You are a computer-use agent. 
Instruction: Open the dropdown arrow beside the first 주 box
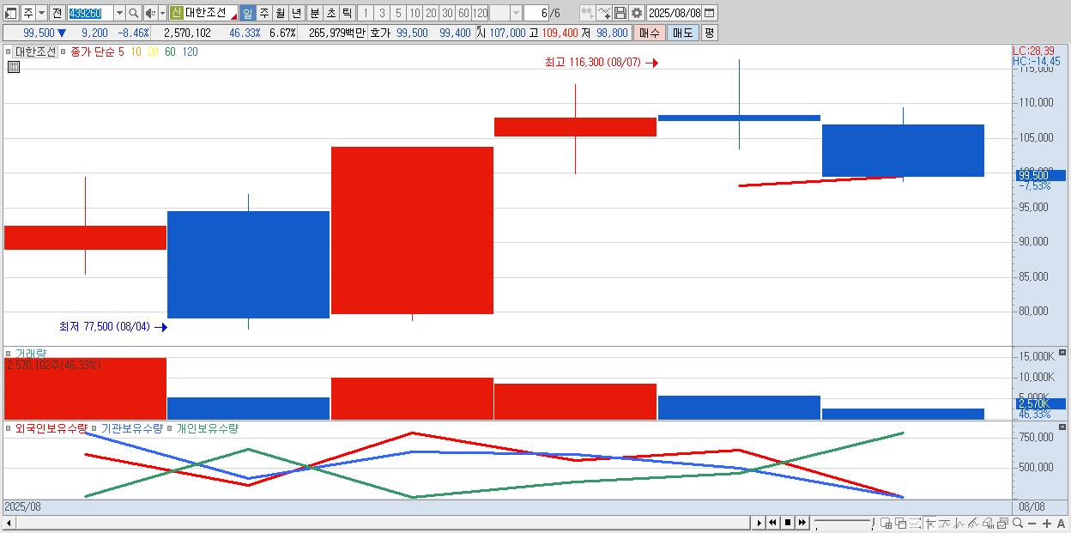[41, 13]
